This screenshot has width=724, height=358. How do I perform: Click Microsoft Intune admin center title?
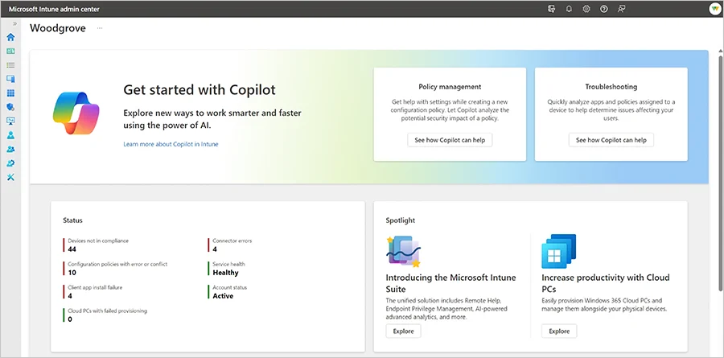point(54,9)
